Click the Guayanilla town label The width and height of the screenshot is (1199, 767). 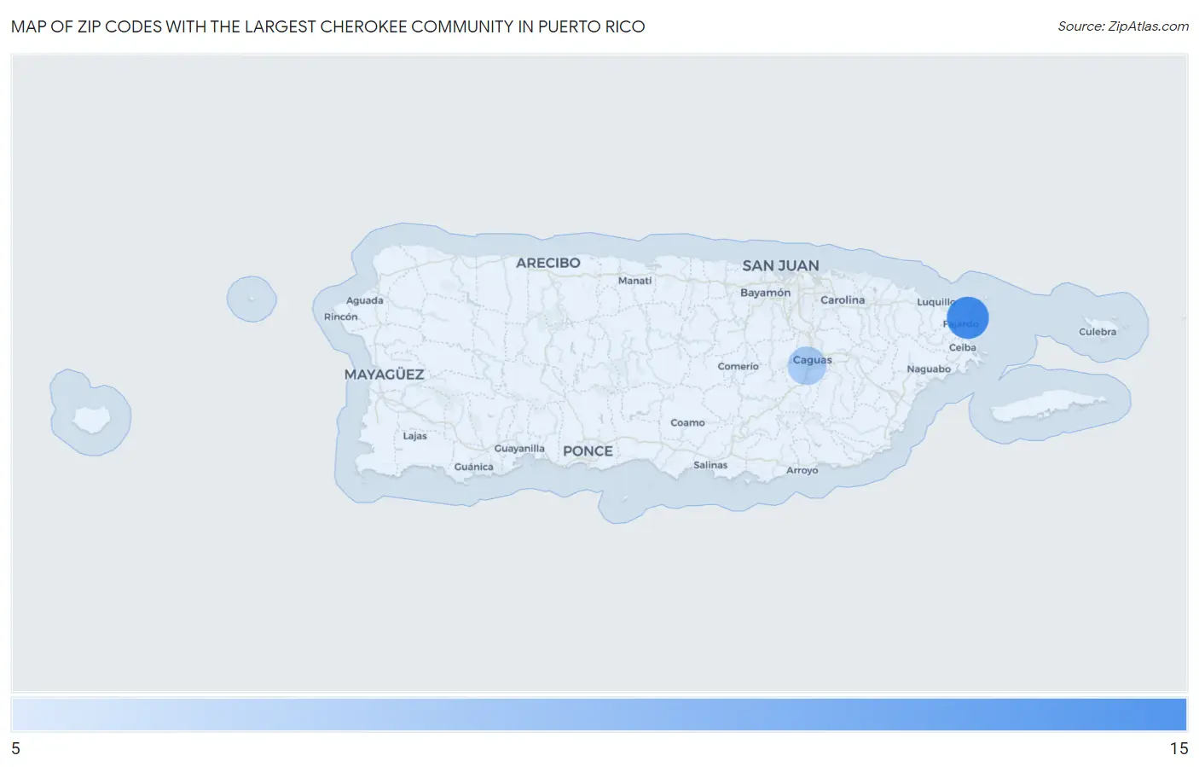pos(519,449)
